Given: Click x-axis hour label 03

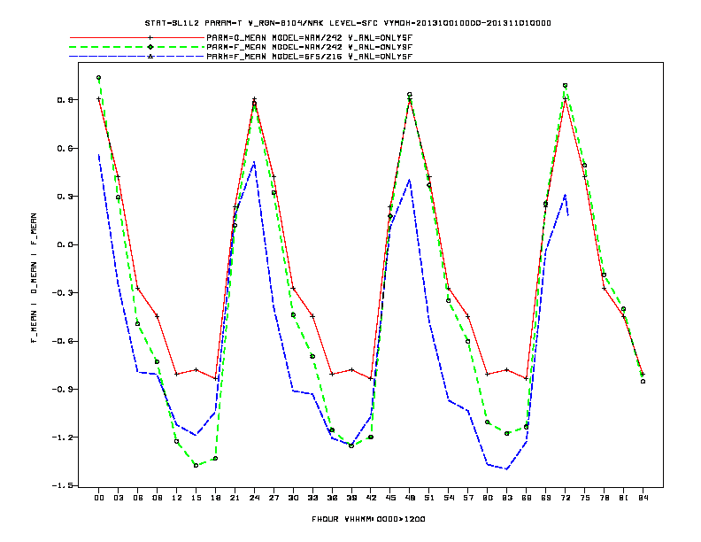Looking at the screenshot, I should coord(118,498).
